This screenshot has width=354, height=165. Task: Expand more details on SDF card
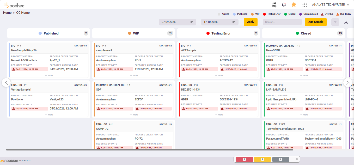point(134,115)
